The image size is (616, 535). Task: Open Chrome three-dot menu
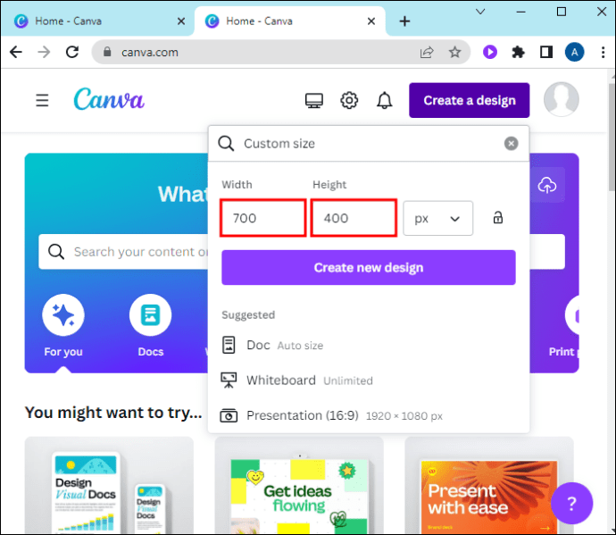tap(603, 52)
